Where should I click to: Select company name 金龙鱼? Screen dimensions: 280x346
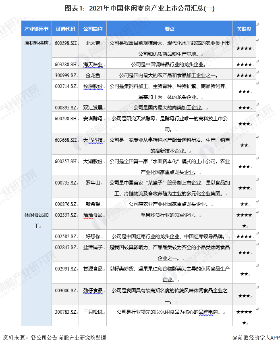click(93, 75)
